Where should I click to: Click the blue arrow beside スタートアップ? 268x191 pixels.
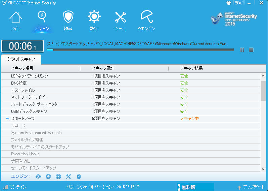pos(7,119)
